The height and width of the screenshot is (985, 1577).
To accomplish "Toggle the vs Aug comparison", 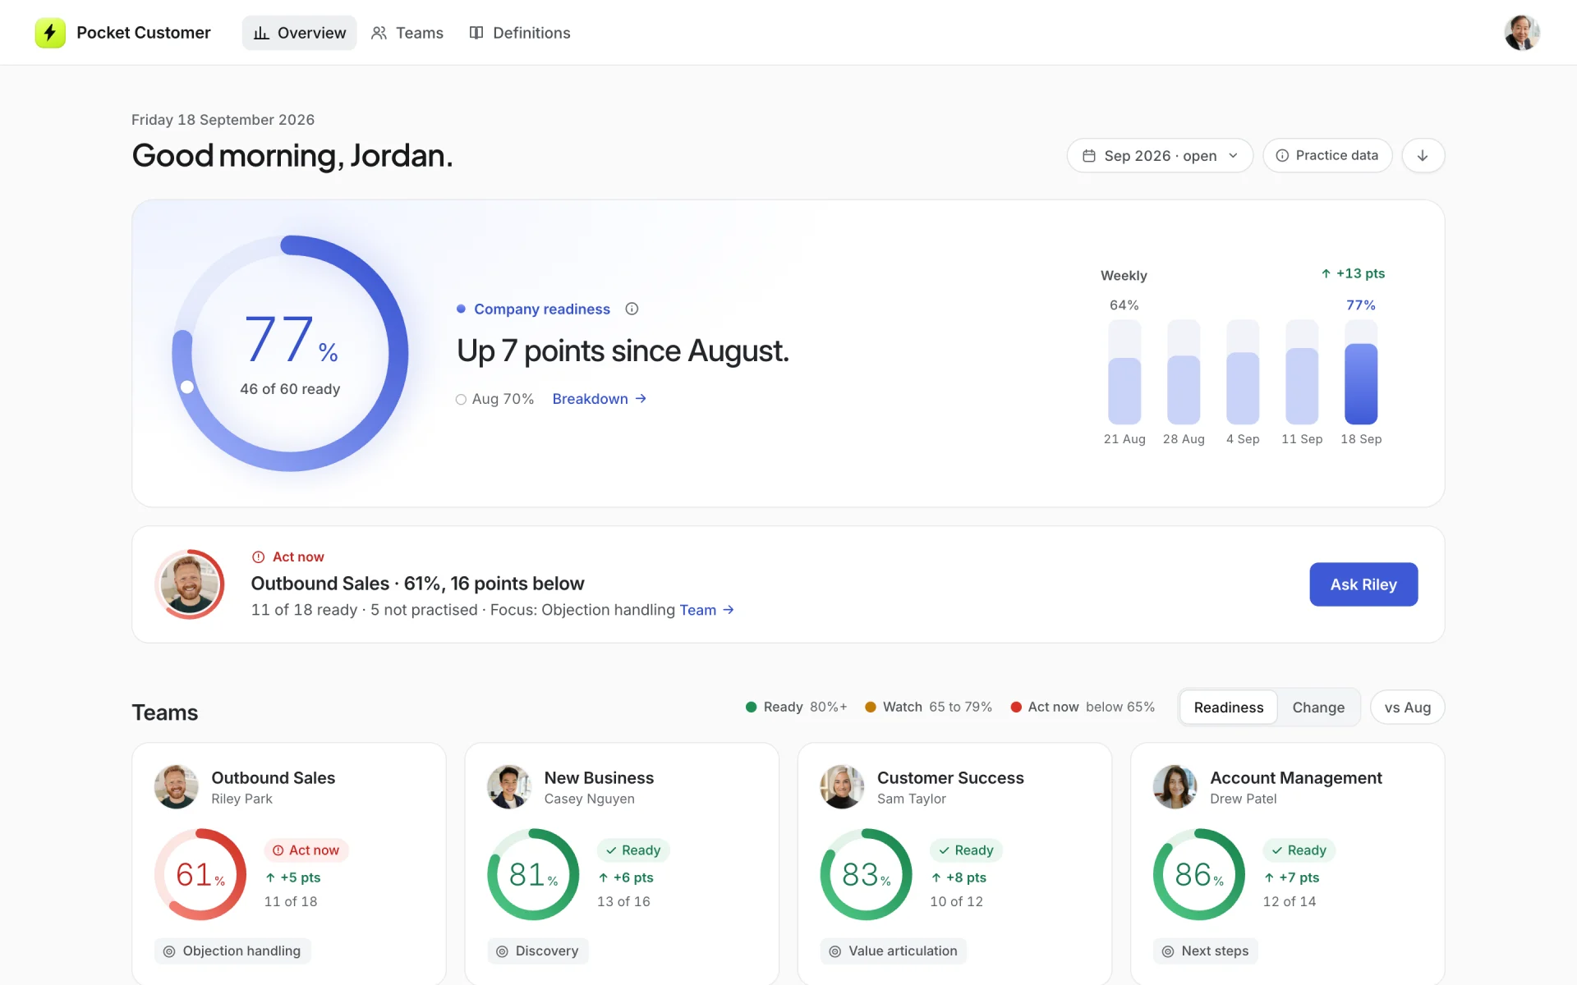I will point(1407,707).
